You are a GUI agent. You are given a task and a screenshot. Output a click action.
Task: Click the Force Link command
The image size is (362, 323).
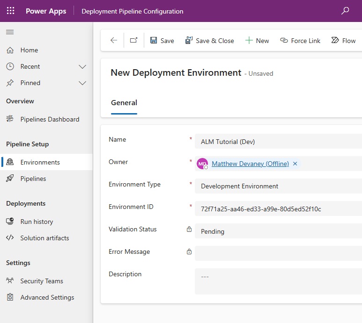point(300,41)
